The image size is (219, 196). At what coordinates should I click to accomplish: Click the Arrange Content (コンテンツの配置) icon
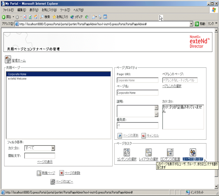(x=170, y=152)
